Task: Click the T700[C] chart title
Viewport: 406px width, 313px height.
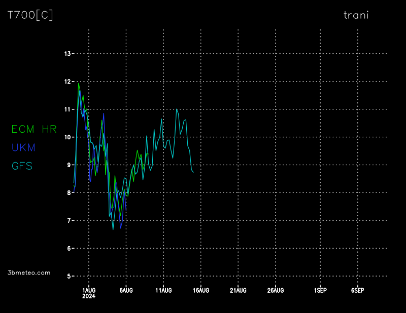Action: point(30,15)
